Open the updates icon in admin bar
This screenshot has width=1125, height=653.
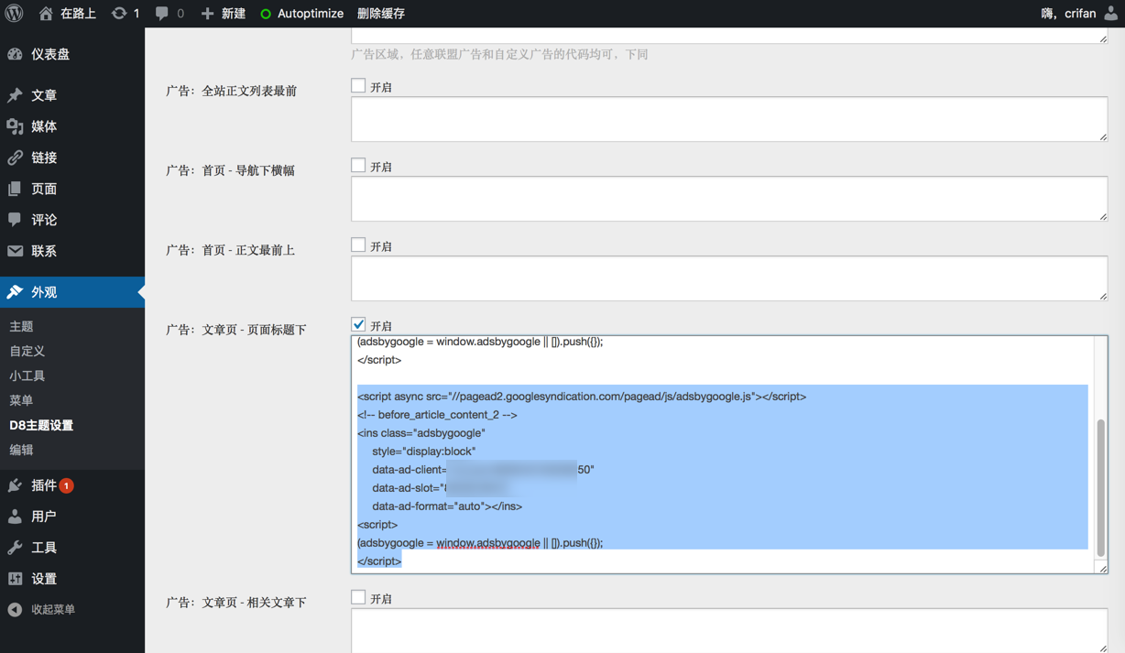(119, 14)
